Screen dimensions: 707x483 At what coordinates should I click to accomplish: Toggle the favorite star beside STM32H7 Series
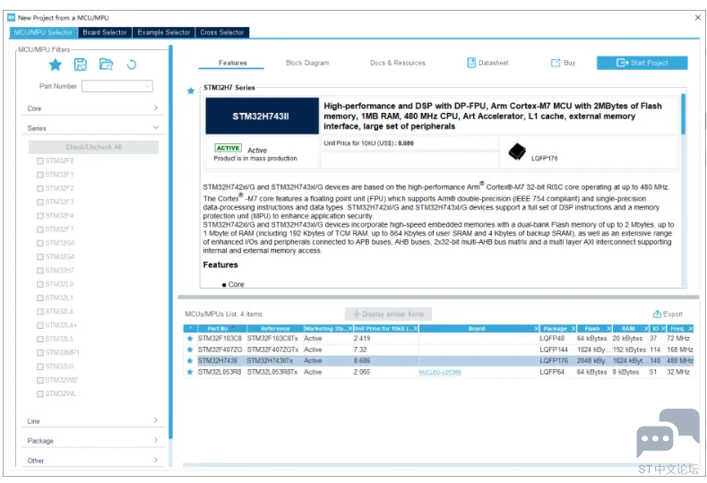191,91
